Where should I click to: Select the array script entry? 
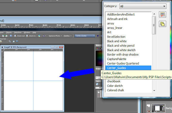111,23
